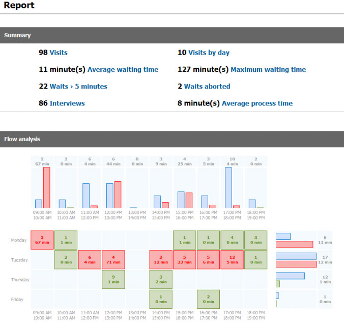Select Monday's red 67 min cell
Image resolution: width=344 pixels, height=328 pixels.
pyautogui.click(x=42, y=240)
